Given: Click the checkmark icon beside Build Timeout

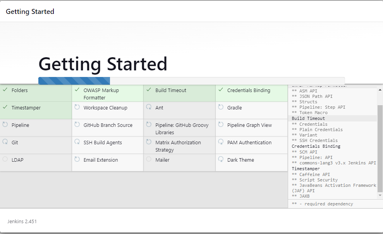Looking at the screenshot, I should pos(149,90).
